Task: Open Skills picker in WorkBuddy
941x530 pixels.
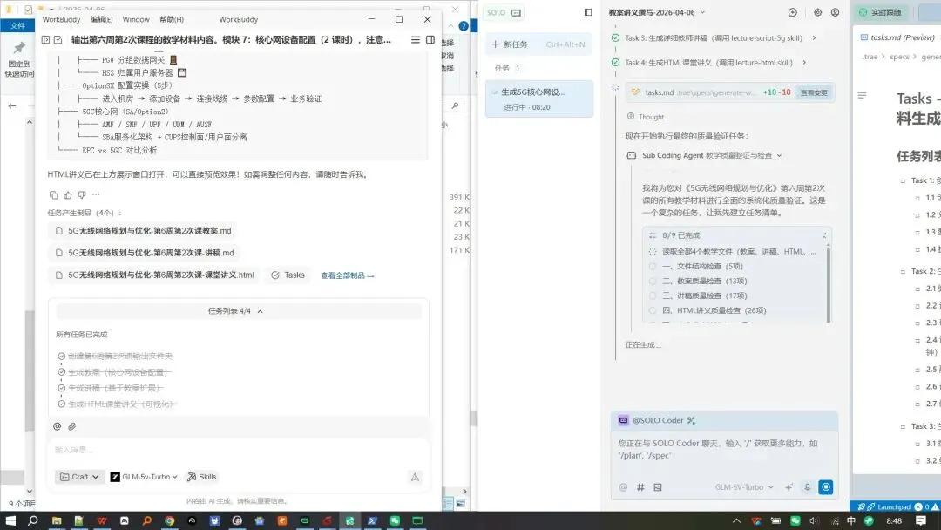Action: [201, 477]
